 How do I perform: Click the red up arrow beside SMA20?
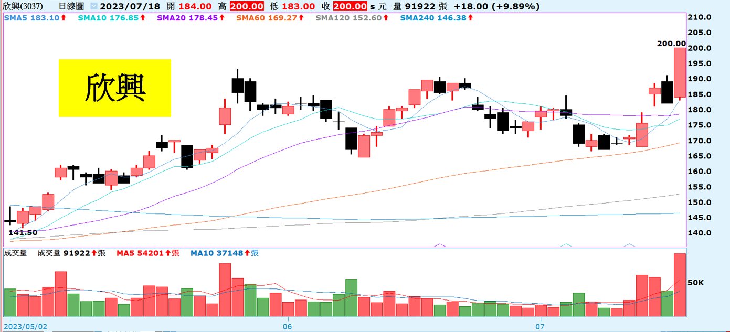point(221,18)
